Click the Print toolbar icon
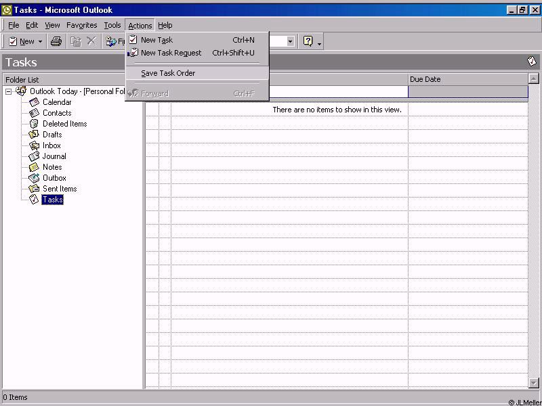 tap(56, 41)
